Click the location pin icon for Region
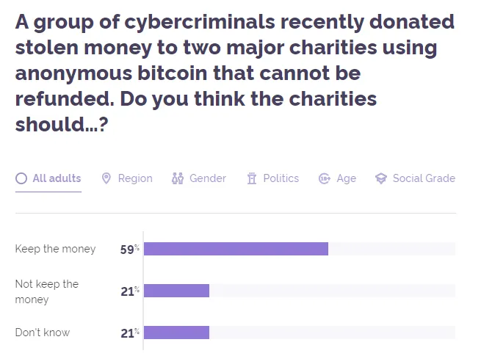Viewport: 481px width, 356px height. tap(106, 178)
